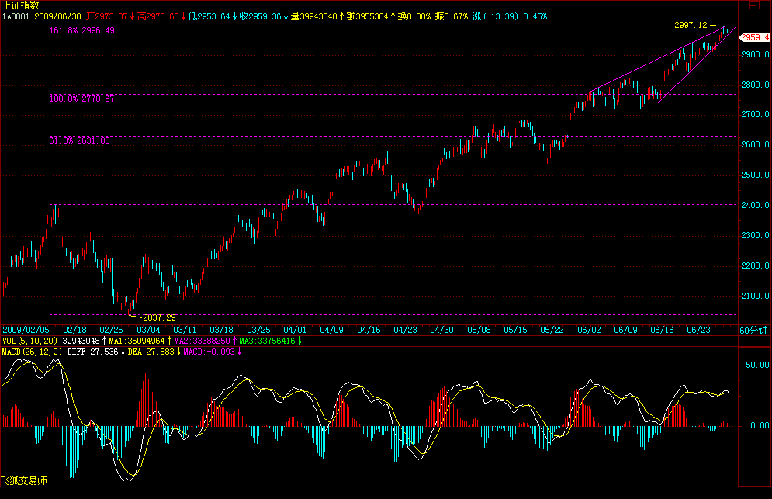
Task: Click the VOL(5,10,20) indicator label
Action: (x=29, y=341)
